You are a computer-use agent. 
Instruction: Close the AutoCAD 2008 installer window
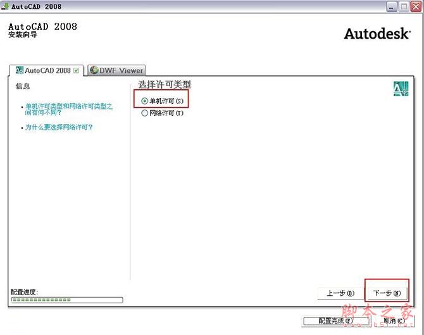pos(416,6)
